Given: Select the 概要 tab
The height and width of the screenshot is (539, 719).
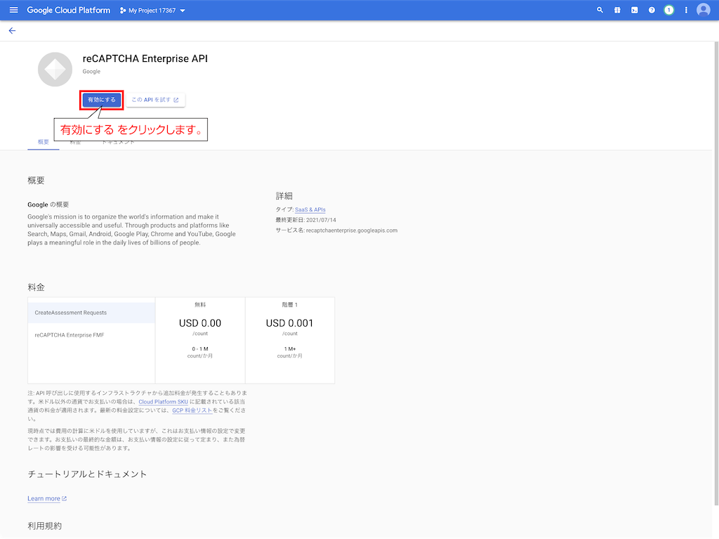Looking at the screenshot, I should (x=43, y=142).
